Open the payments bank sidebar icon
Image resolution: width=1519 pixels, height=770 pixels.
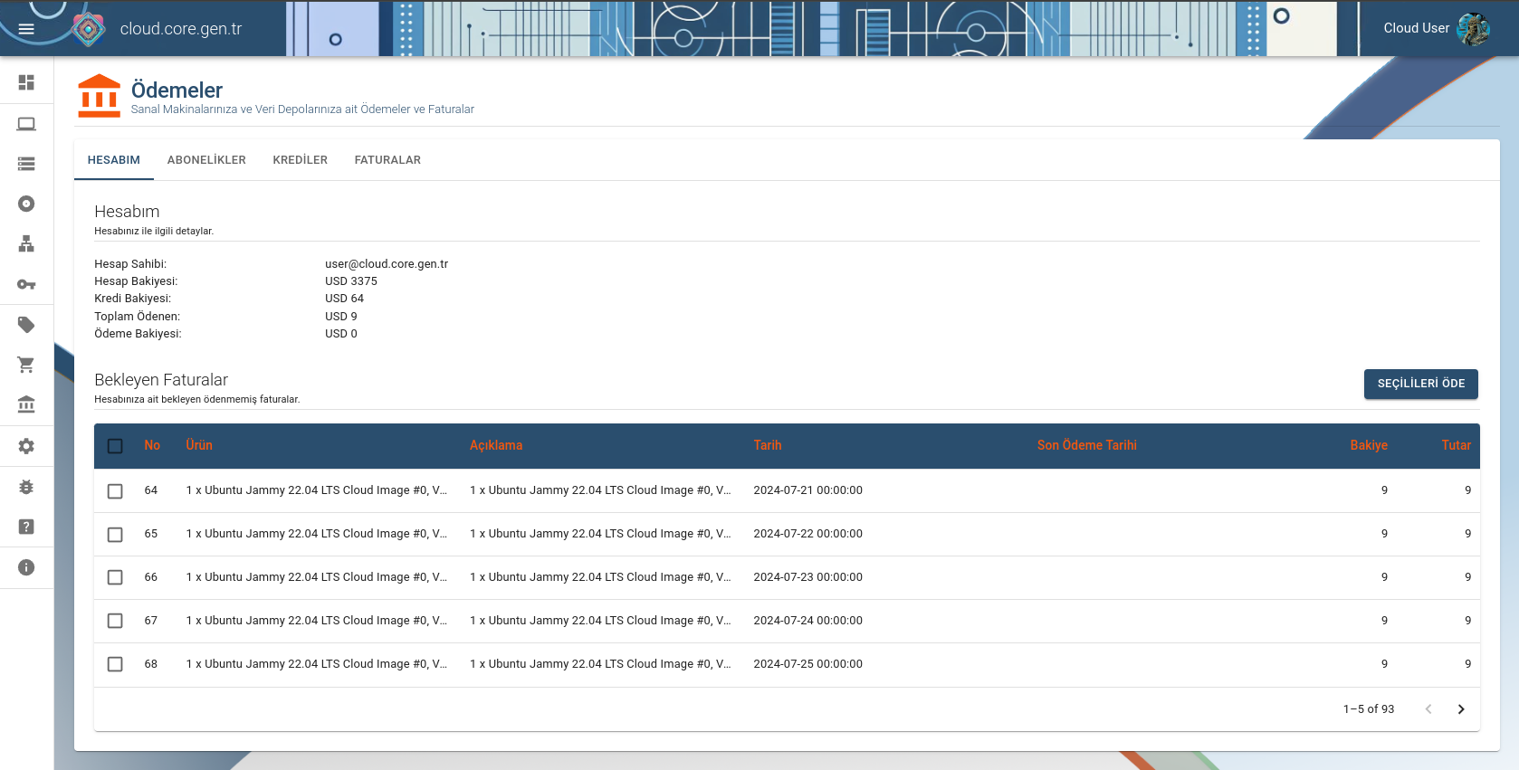point(26,404)
